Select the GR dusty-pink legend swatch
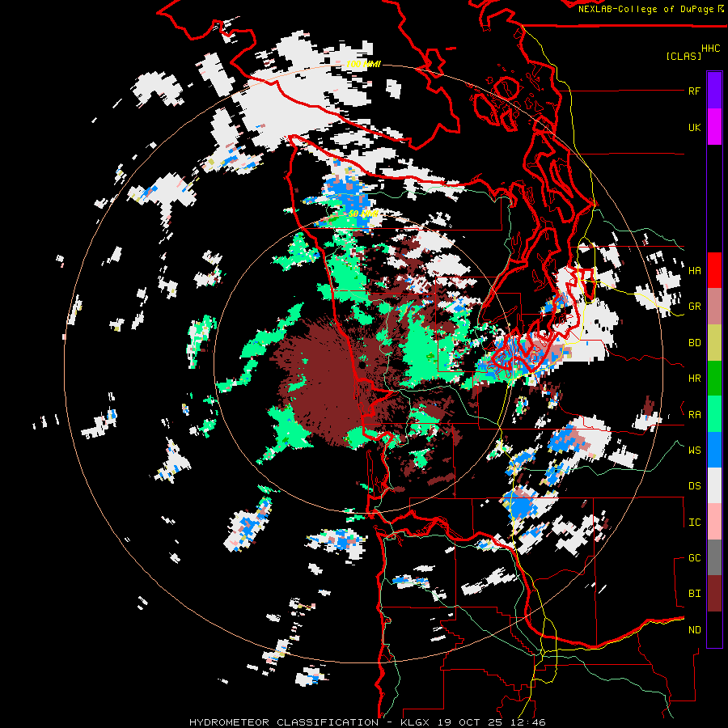 (714, 306)
